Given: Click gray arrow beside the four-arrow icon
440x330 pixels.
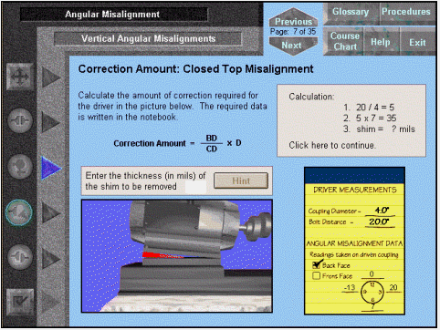Looking at the screenshot, I should (x=51, y=77).
